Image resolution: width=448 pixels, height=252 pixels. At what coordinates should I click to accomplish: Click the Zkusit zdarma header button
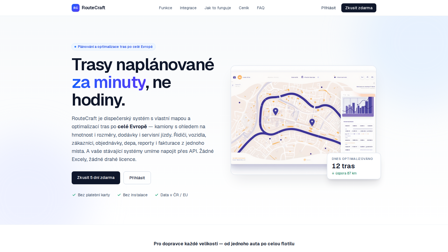pos(359,8)
